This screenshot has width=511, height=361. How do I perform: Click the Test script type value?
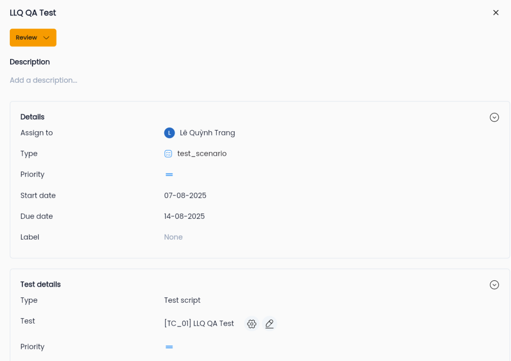pyautogui.click(x=182, y=300)
